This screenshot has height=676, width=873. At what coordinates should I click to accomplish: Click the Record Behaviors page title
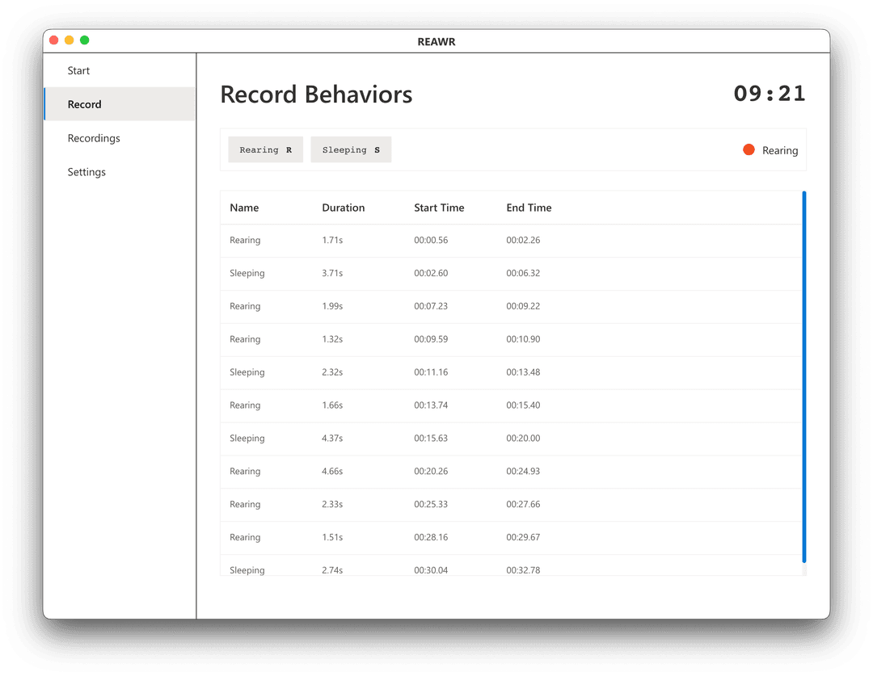[x=315, y=94]
